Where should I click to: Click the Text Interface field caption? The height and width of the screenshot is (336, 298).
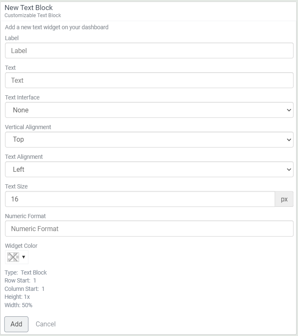22,97
